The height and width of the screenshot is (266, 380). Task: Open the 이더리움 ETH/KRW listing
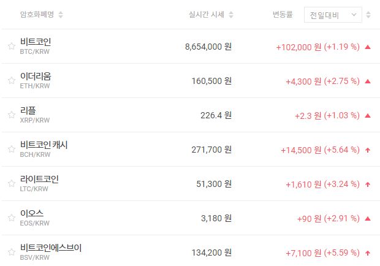pyautogui.click(x=36, y=77)
